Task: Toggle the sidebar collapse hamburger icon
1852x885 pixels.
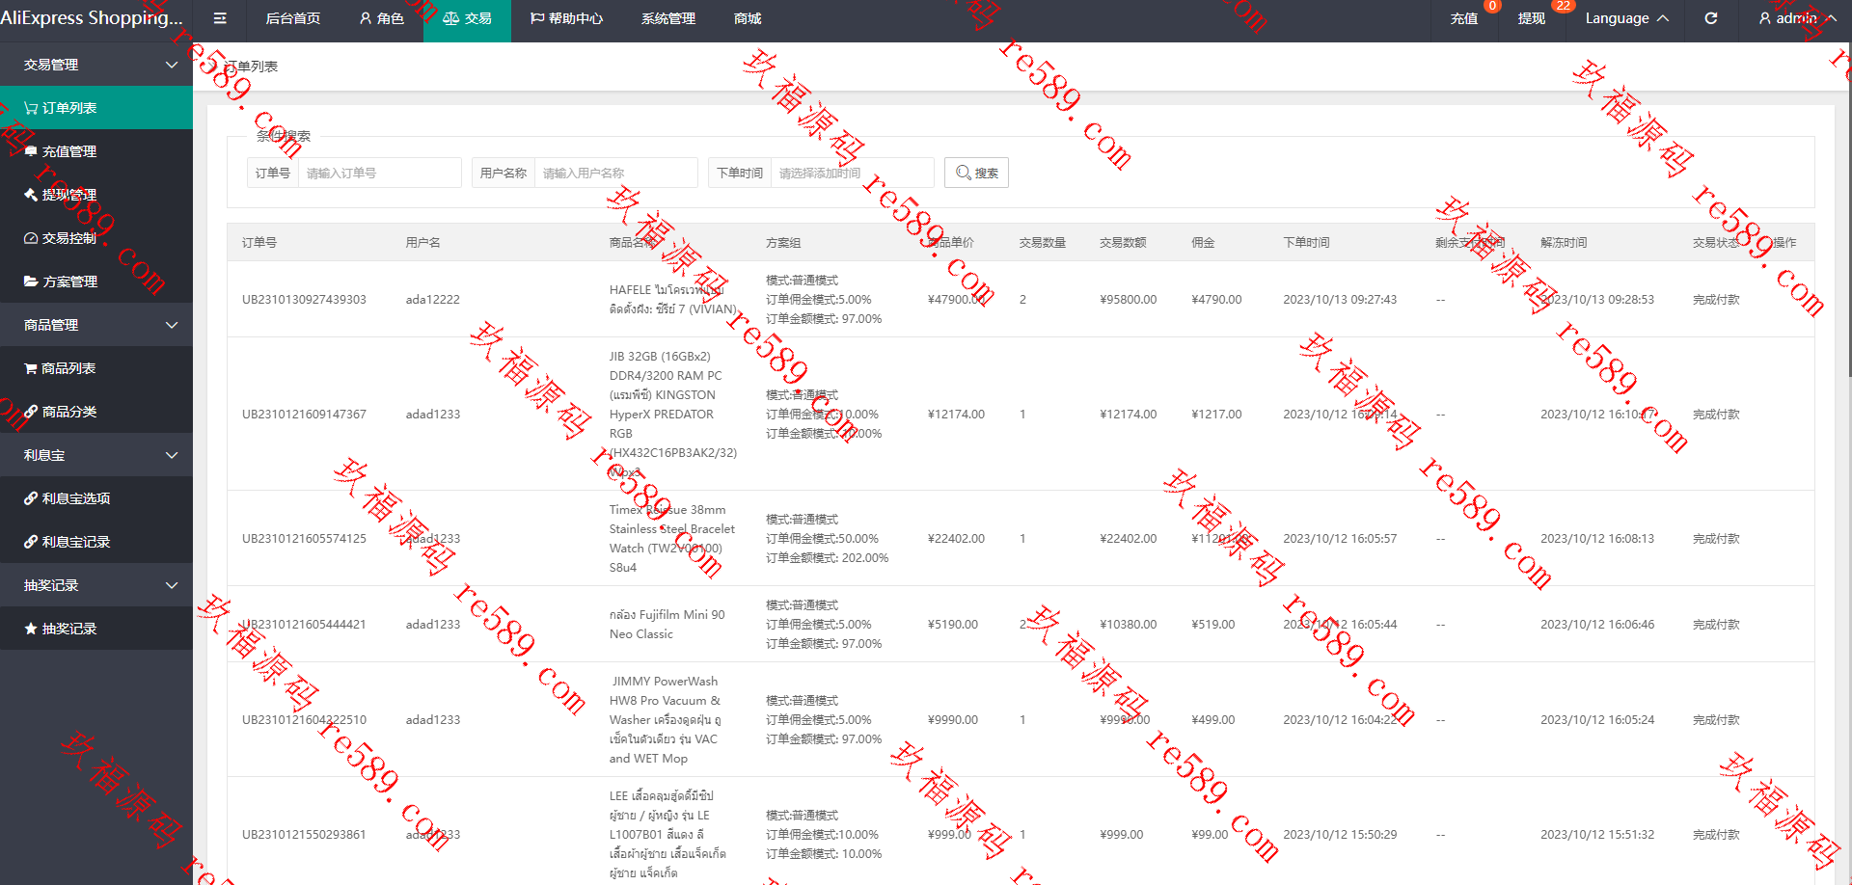Action: [220, 18]
